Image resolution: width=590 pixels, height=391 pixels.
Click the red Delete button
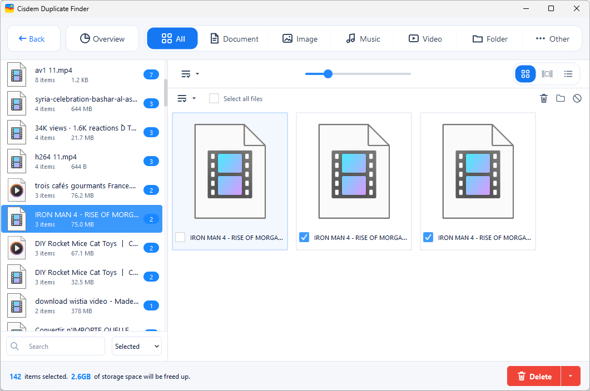coord(534,376)
